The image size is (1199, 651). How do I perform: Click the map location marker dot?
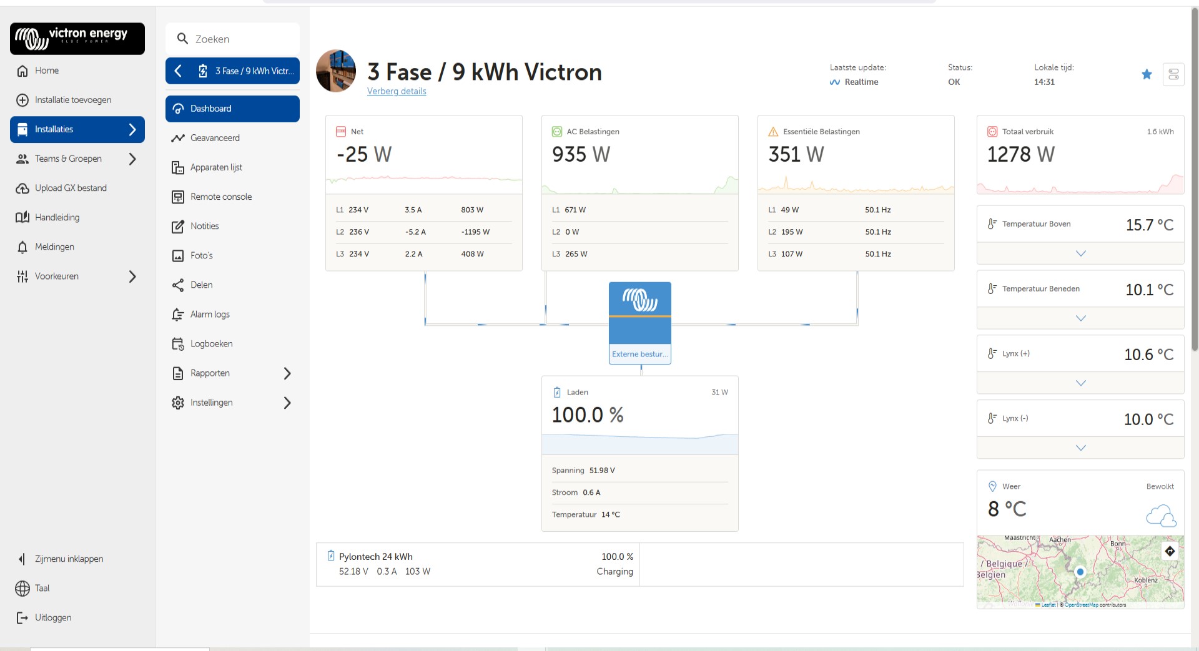click(x=1080, y=572)
